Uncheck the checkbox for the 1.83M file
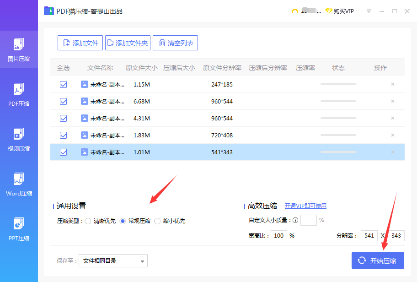 coord(63,135)
